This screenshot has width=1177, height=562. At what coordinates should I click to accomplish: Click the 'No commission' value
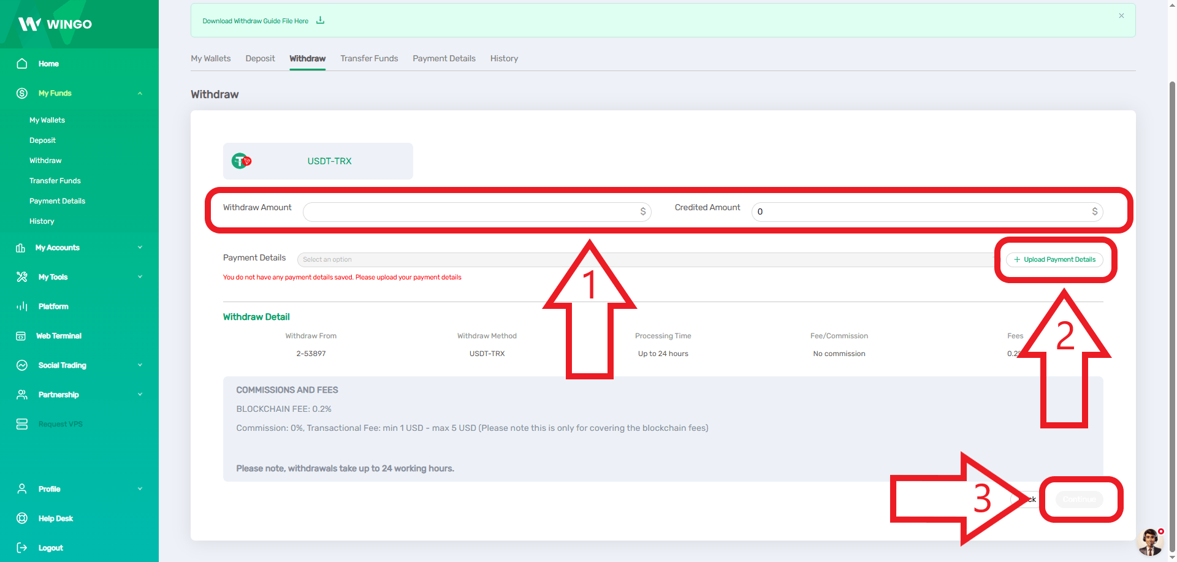click(839, 354)
